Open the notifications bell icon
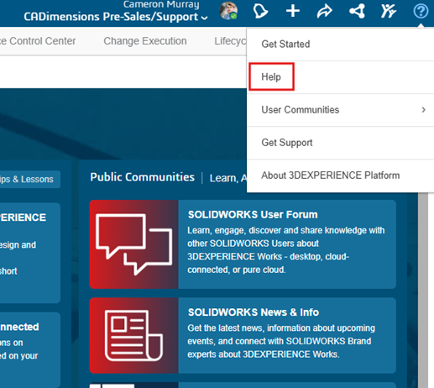Screen dimensions: 434x388 pos(260,11)
